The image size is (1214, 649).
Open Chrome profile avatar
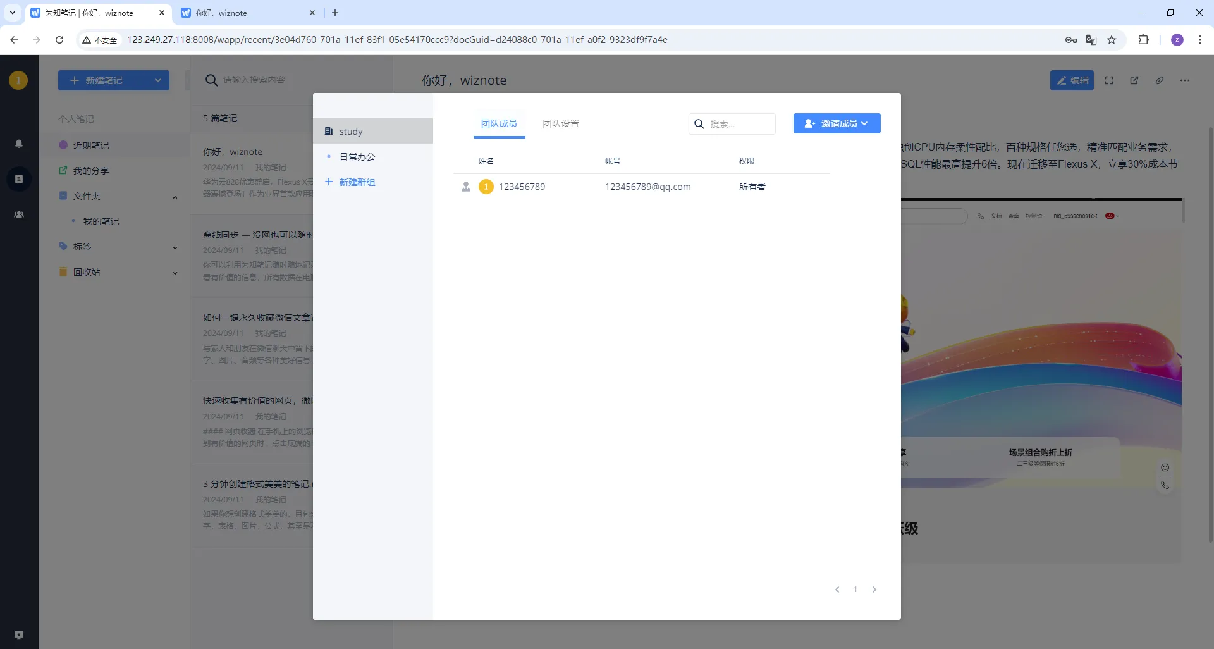(x=1177, y=40)
